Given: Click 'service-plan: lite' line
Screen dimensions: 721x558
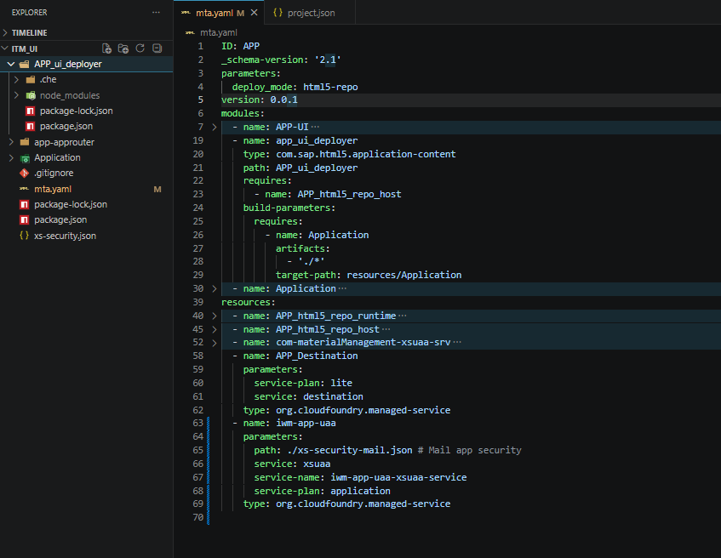Looking at the screenshot, I should click(303, 383).
